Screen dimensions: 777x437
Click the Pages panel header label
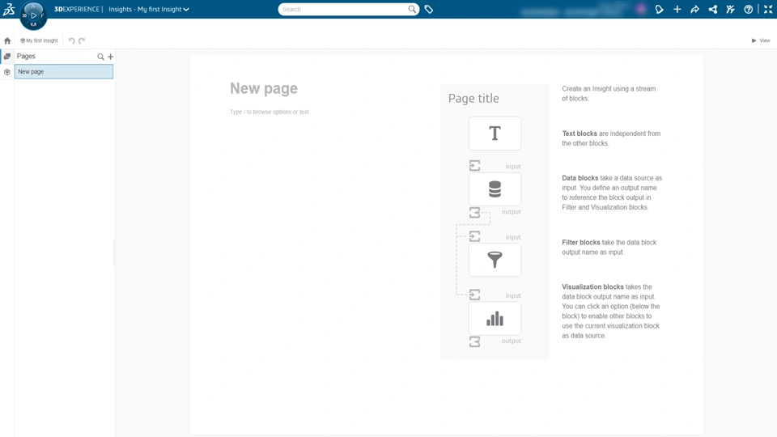coord(26,57)
